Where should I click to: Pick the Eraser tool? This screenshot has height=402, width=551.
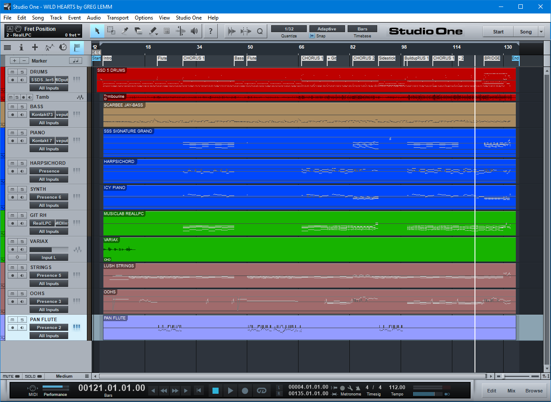[139, 31]
